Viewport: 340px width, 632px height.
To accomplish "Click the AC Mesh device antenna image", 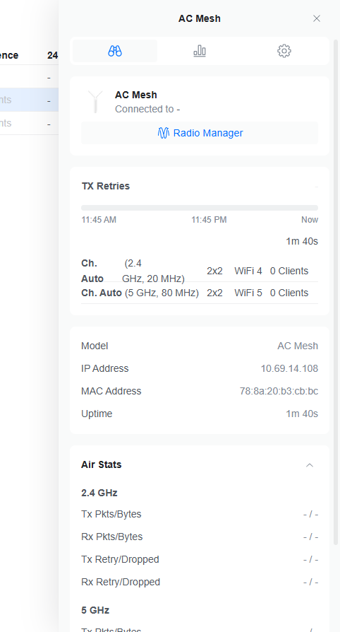I will [95, 102].
